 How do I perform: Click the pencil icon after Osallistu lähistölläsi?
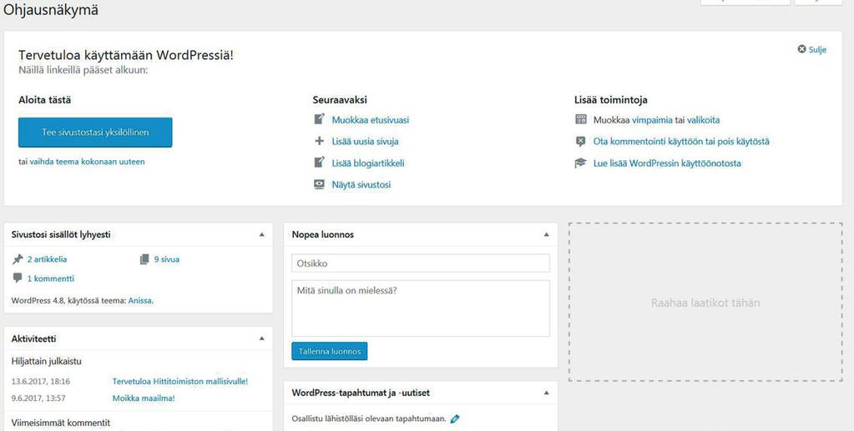click(x=455, y=418)
